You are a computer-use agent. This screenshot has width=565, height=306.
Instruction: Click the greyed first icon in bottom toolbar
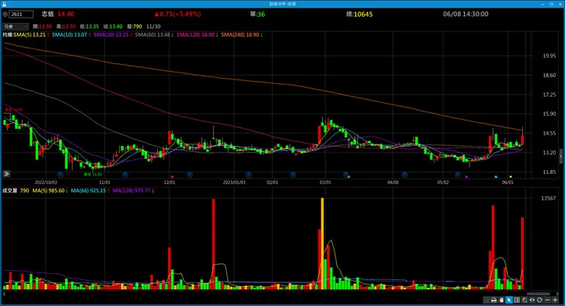[486, 300]
